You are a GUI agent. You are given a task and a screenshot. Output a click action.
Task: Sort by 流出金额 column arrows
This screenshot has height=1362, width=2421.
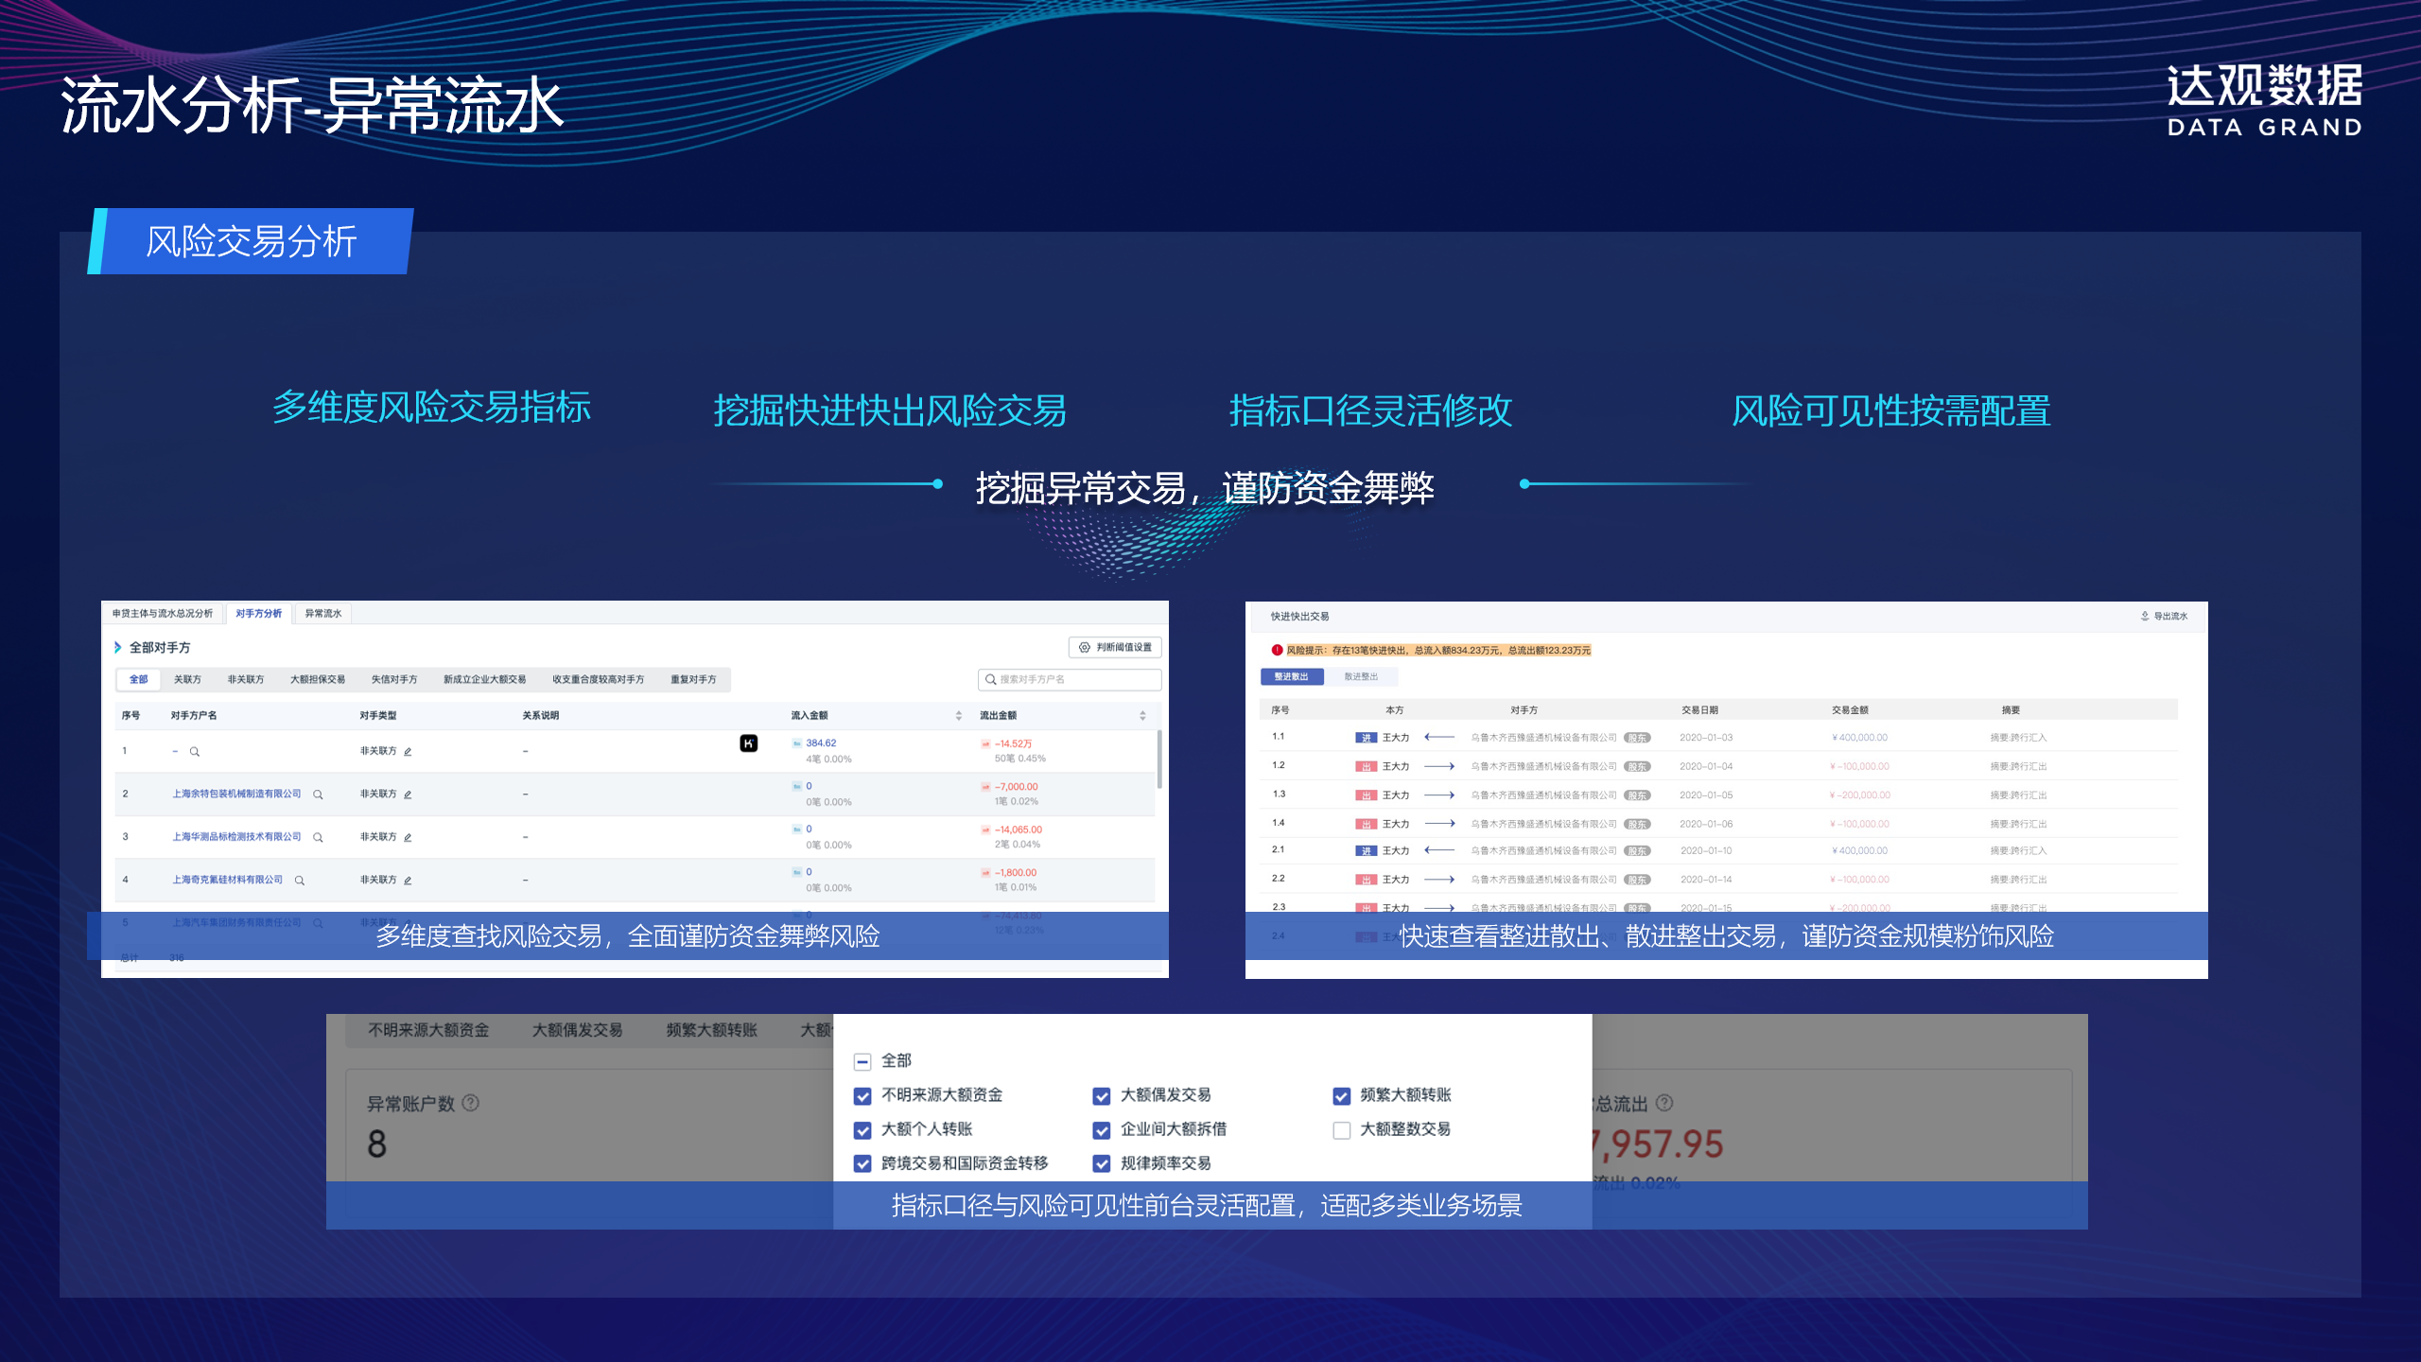(x=1142, y=716)
